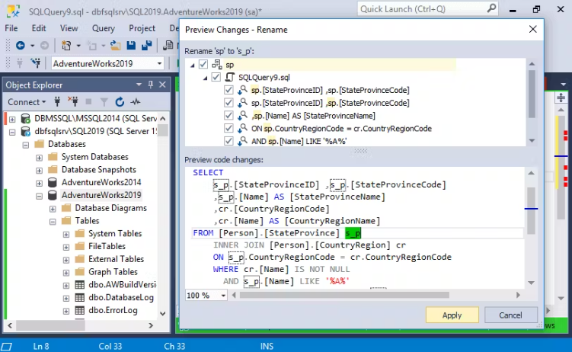Uncheck the AND sp.[Name] LIKE checkbox
572x352 pixels.
pyautogui.click(x=228, y=141)
